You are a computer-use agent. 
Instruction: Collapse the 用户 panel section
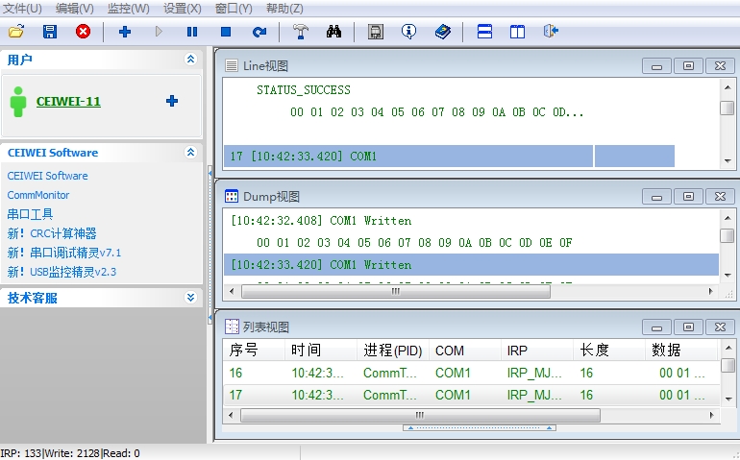(x=190, y=60)
